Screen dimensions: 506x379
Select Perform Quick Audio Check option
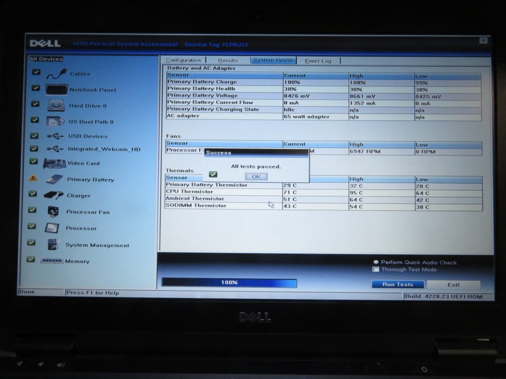376,262
